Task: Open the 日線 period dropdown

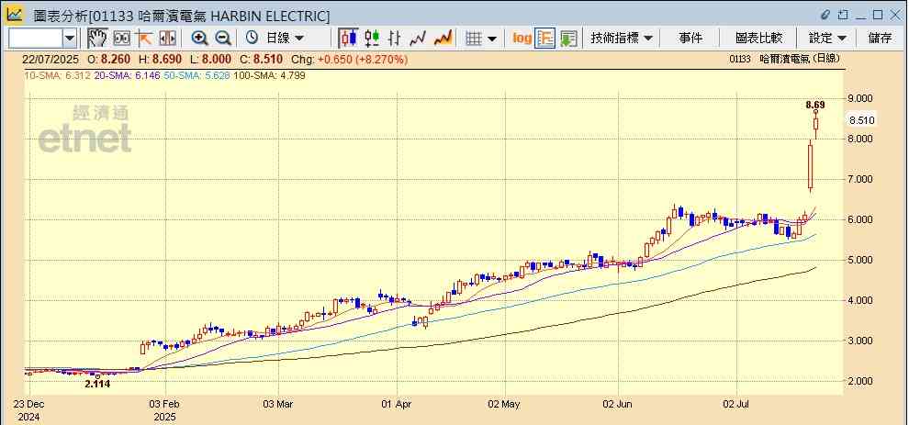Action: pyautogui.click(x=284, y=39)
